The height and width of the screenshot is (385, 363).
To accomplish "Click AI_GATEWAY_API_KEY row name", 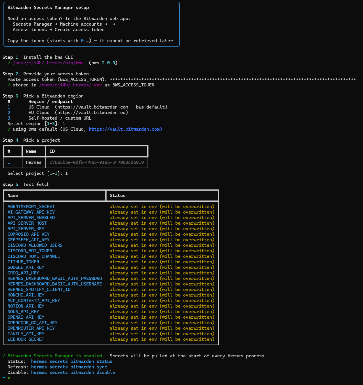I will coord(31,212).
